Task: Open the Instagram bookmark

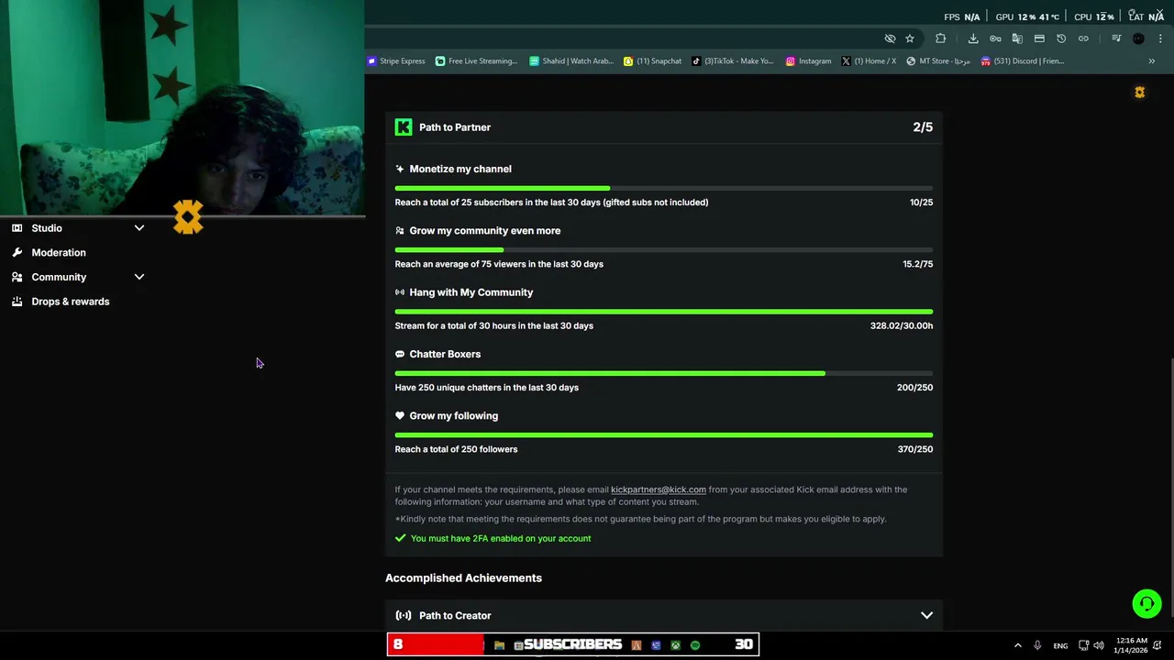Action: point(809,61)
